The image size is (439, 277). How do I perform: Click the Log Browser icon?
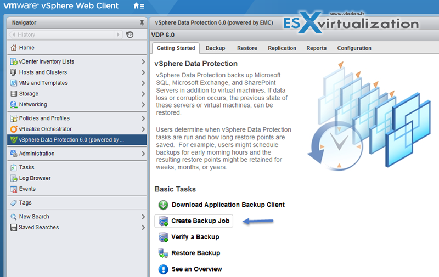pos(13,178)
